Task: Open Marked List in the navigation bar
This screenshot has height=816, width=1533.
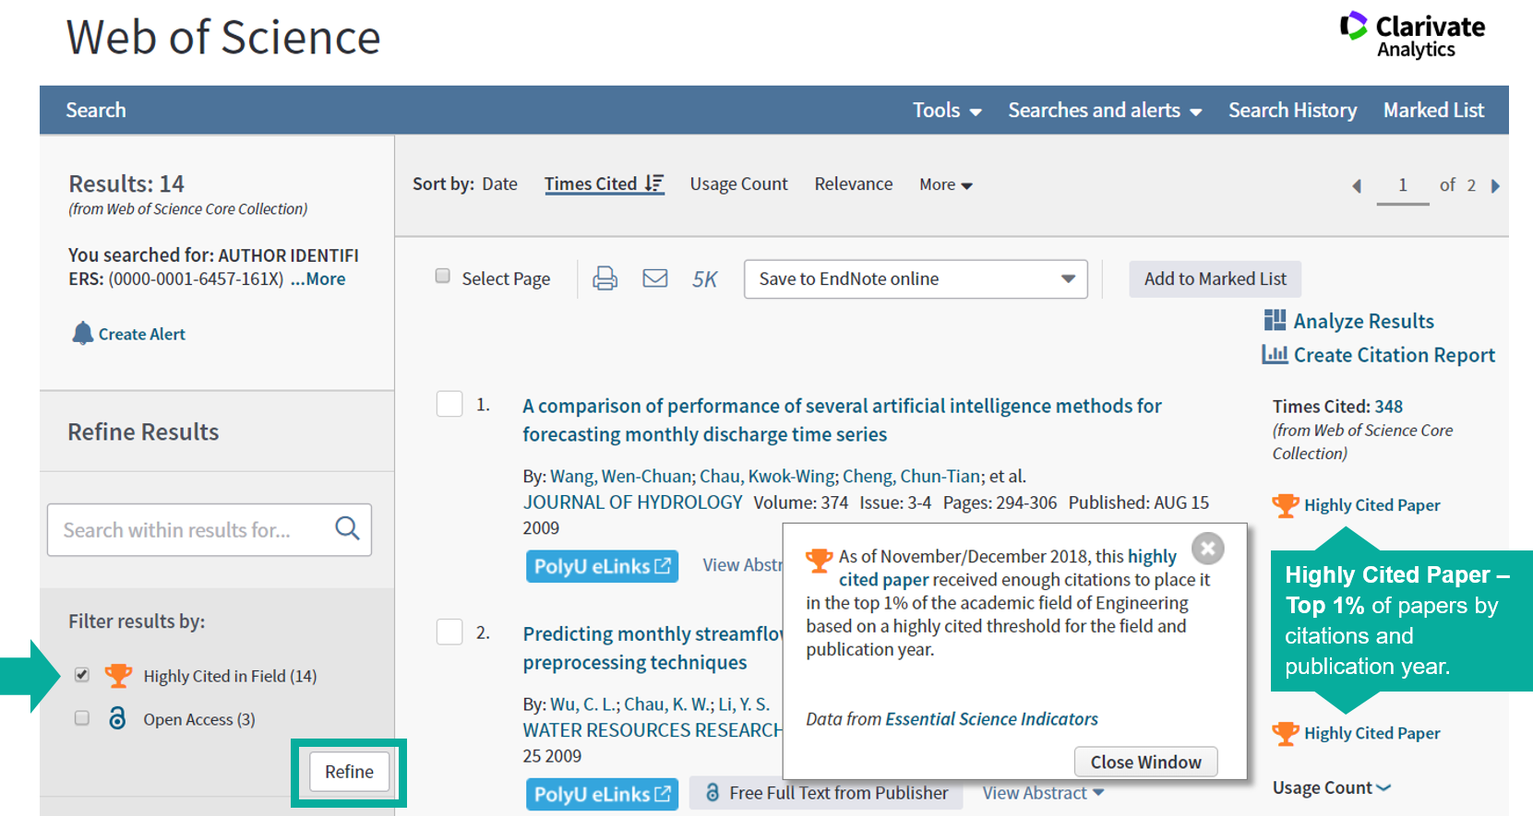Action: click(1433, 111)
